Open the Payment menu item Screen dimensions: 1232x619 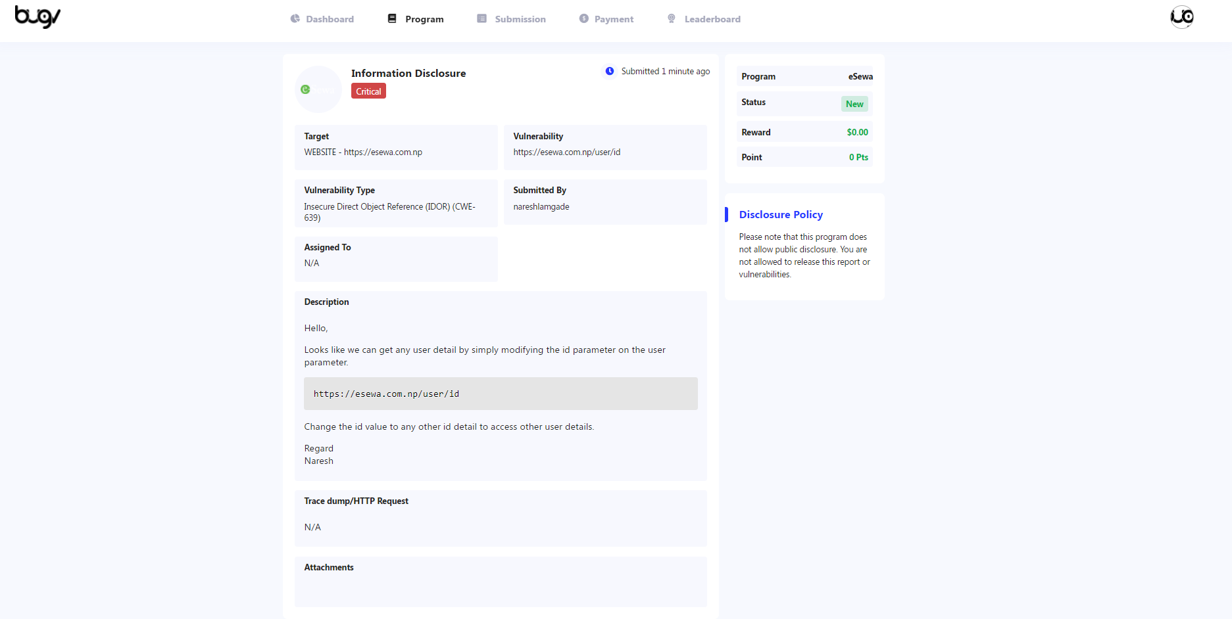[606, 19]
